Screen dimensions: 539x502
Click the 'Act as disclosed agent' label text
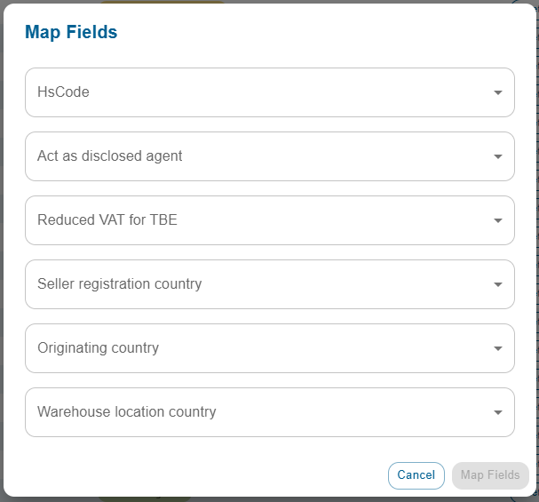pos(109,156)
